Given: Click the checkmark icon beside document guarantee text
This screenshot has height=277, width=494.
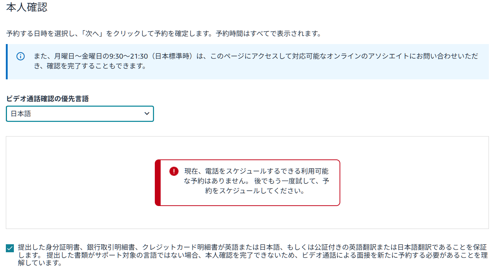Looking at the screenshot, I should (x=10, y=248).
